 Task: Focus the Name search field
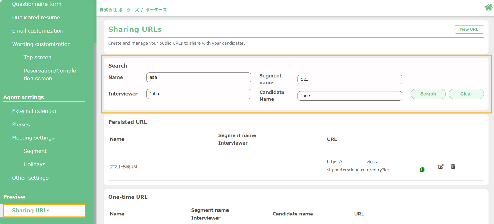[199, 77]
